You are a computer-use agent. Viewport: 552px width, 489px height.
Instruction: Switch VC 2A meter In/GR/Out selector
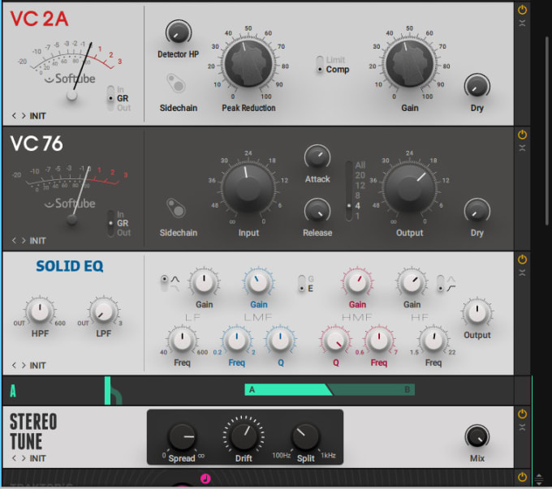coord(111,98)
